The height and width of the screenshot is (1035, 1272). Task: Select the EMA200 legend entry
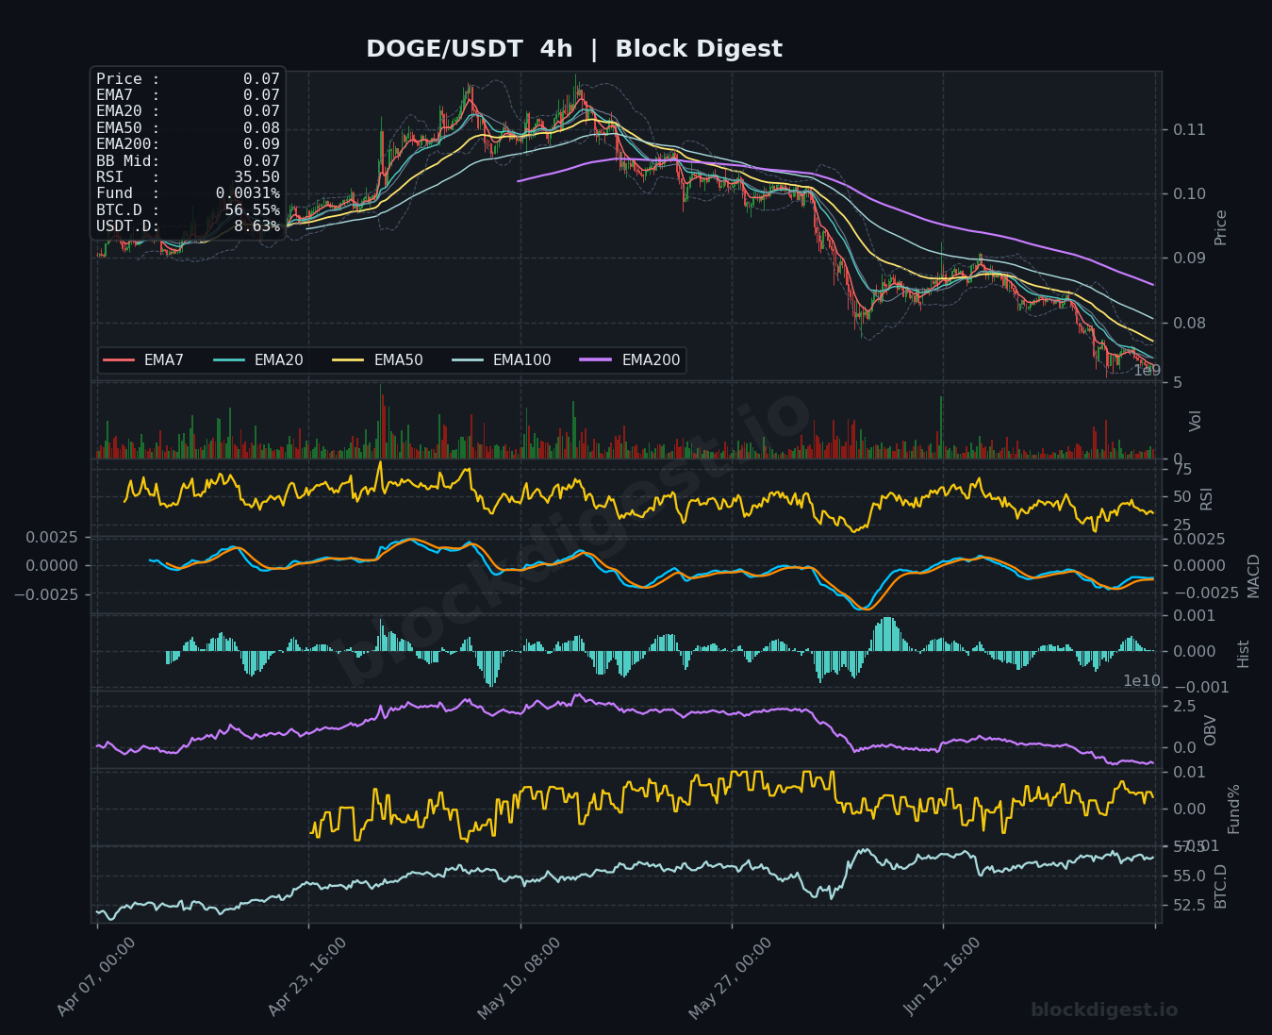(631, 360)
